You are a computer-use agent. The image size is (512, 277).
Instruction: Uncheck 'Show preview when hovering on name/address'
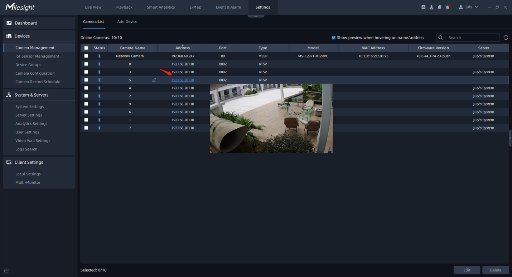(x=334, y=38)
